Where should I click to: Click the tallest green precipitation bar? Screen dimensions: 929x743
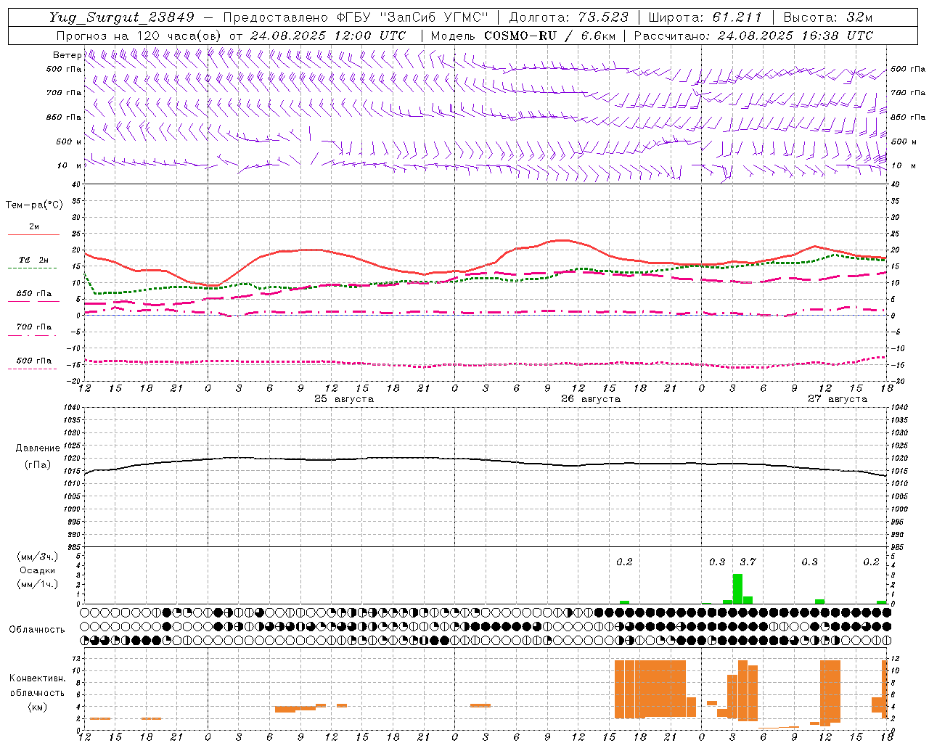737,589
